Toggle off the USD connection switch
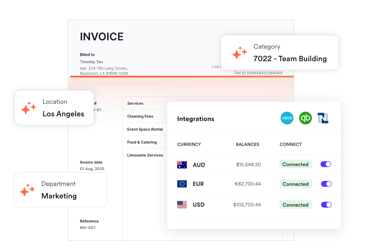385x248 pixels. pos(326,205)
